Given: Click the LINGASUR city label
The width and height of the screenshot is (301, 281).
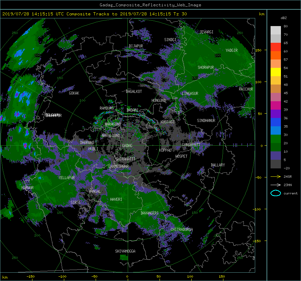Looking at the screenshot, I should click(x=190, y=94).
